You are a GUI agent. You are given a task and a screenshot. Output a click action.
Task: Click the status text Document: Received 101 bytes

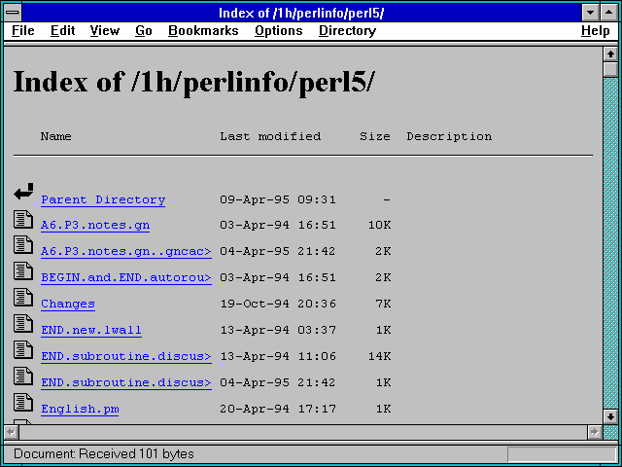click(x=104, y=454)
